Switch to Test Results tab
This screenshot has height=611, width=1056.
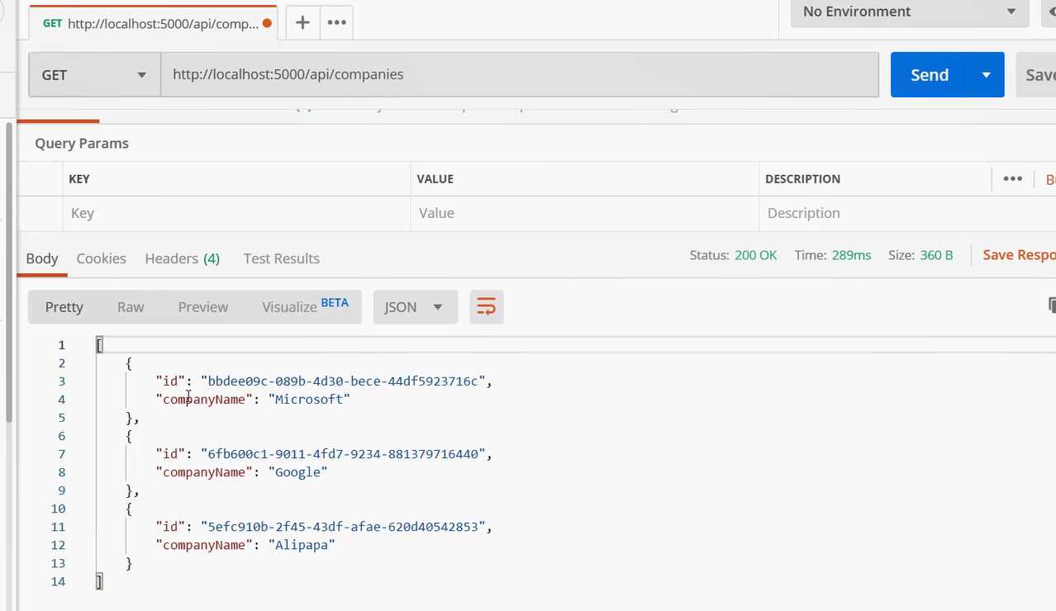pos(281,258)
